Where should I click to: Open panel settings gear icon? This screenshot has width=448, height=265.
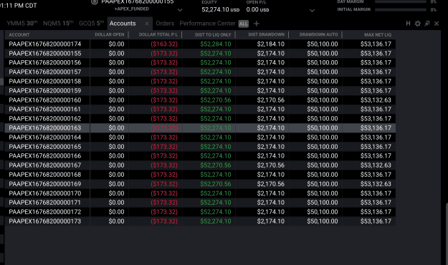[417, 24]
